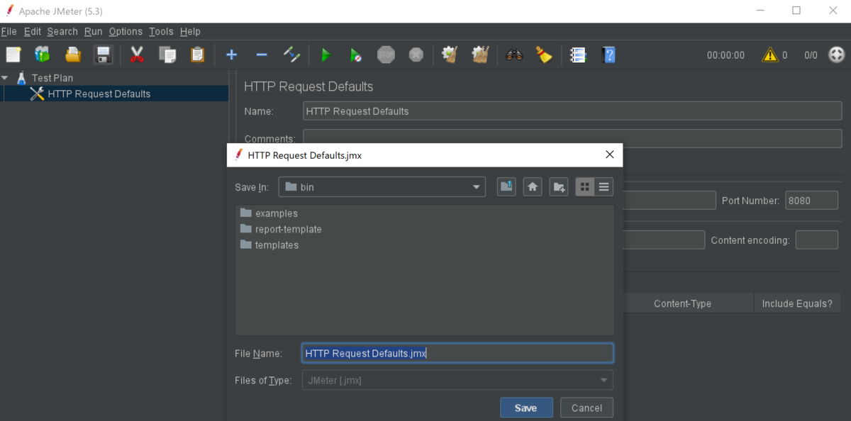Open the Run menu
The height and width of the screenshot is (421, 851).
point(94,31)
